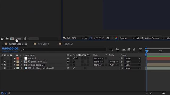Click the label tag column header icon

(17, 55)
